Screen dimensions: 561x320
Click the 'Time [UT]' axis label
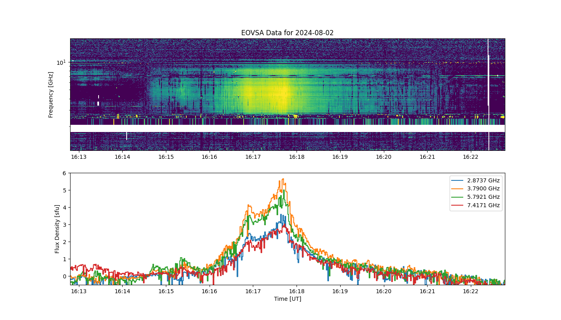(287, 299)
